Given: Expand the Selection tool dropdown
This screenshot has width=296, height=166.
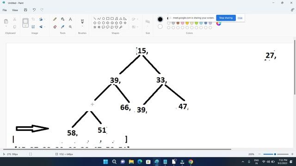Looking at the screenshot, I should pos(25,26).
